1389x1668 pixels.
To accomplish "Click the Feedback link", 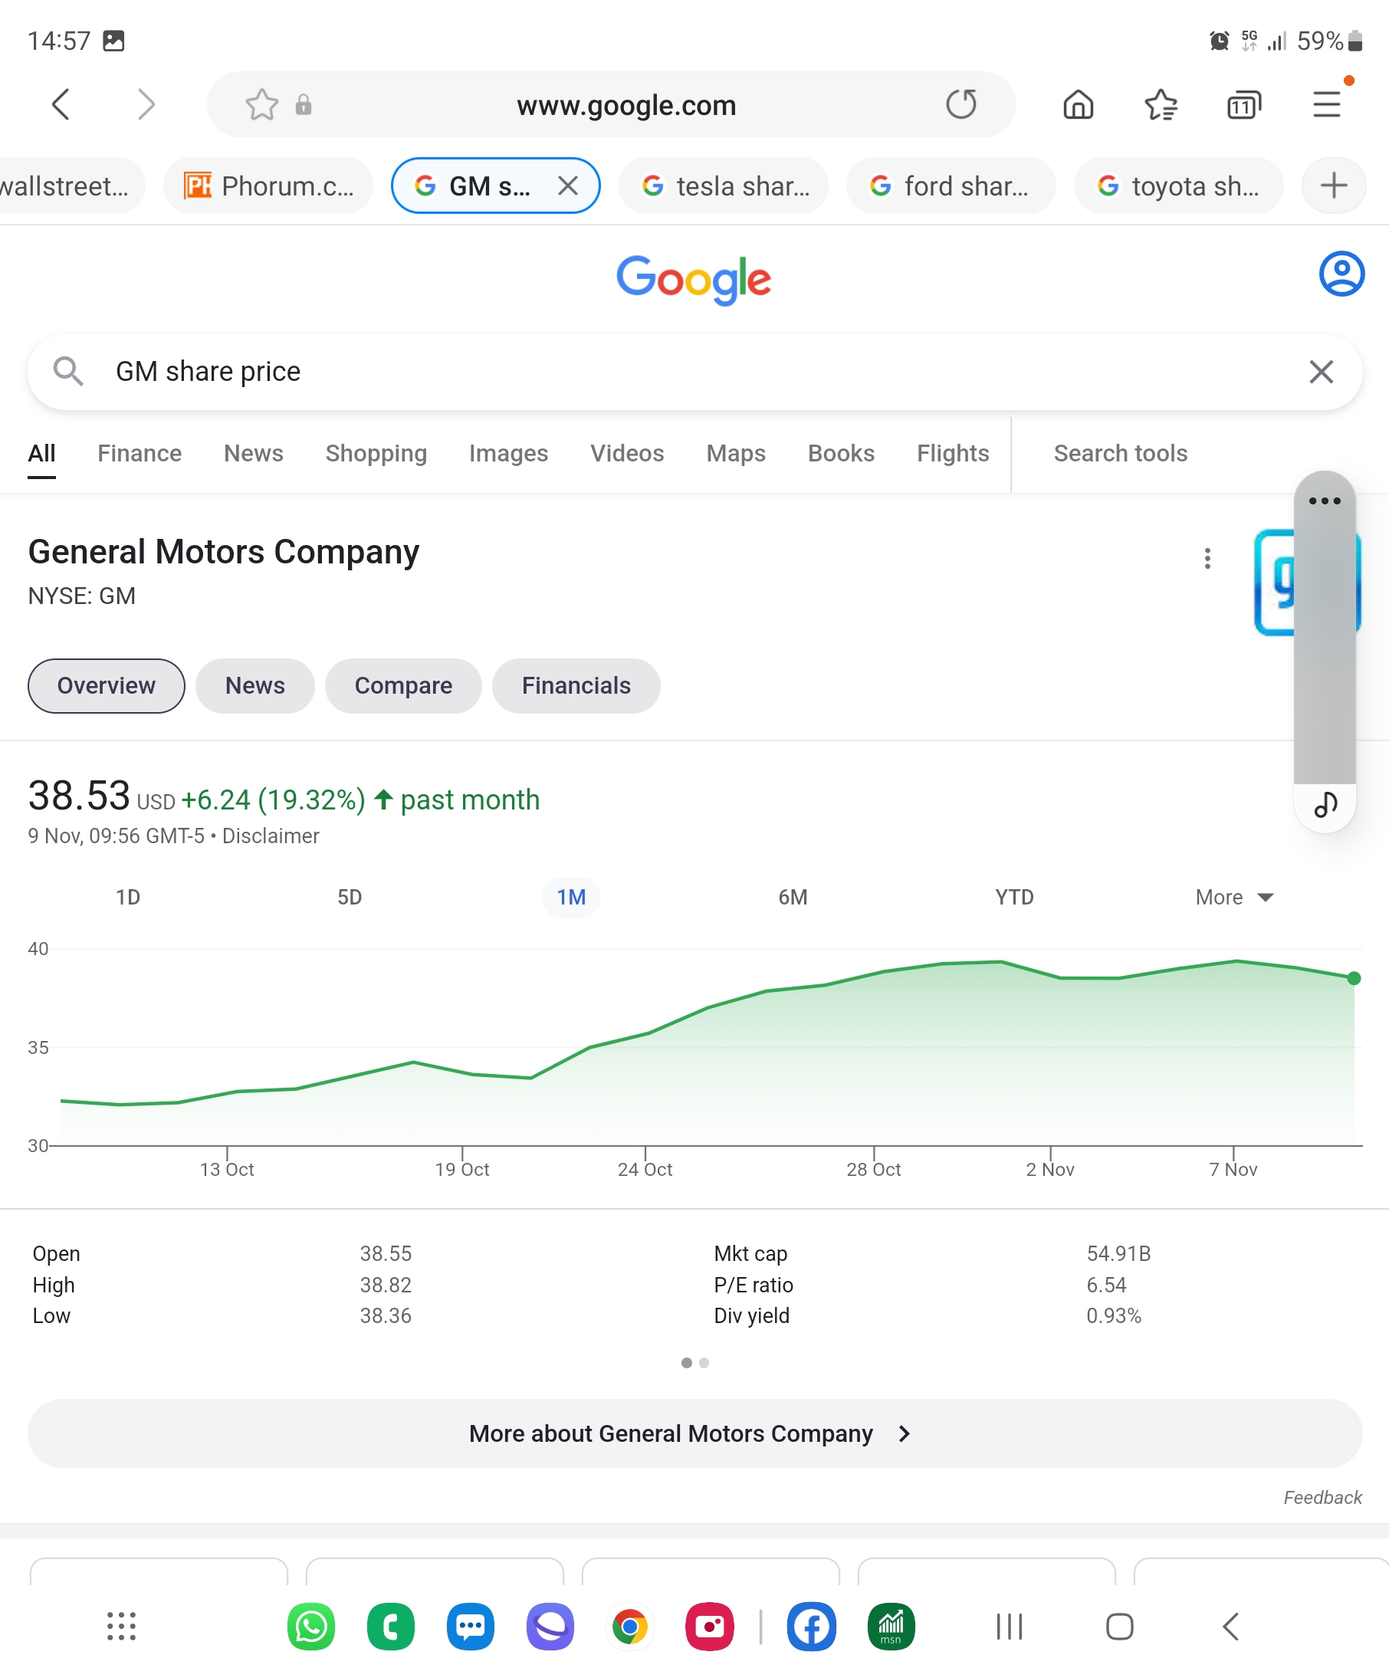I will pyautogui.click(x=1322, y=1497).
